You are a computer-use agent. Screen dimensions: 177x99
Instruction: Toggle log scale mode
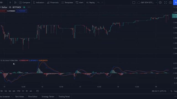(175, 91)
